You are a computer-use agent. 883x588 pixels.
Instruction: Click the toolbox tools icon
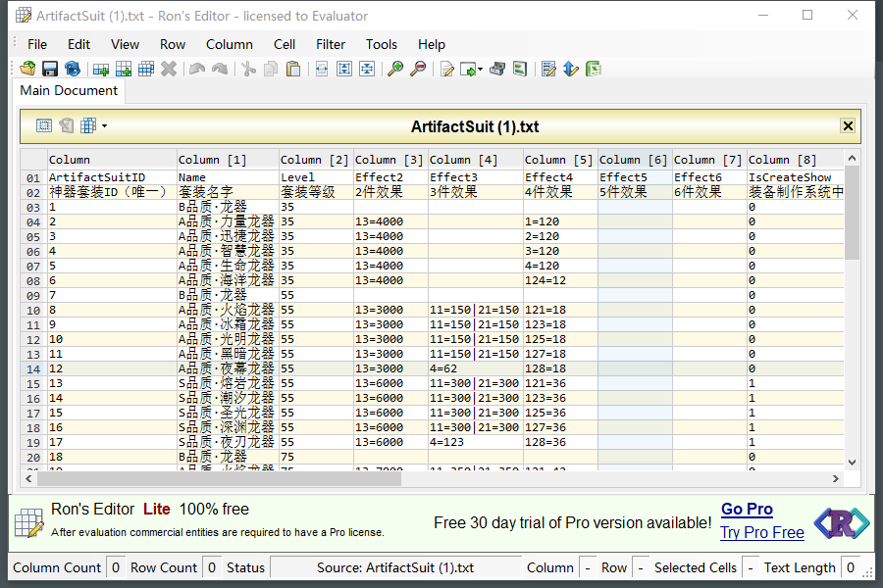(497, 69)
